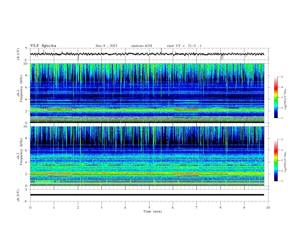The width and height of the screenshot is (302, 233).
Task: Click the "ch.3(V)" waveform axis label
Action: click(x=18, y=195)
